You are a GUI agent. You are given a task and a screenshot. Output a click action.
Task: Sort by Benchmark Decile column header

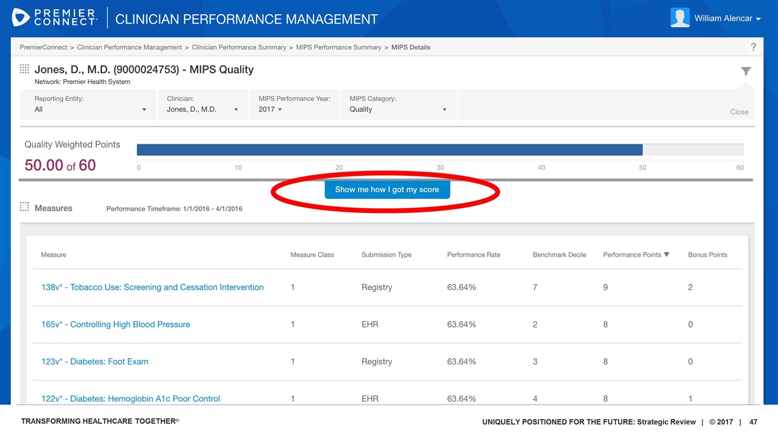pyautogui.click(x=559, y=255)
